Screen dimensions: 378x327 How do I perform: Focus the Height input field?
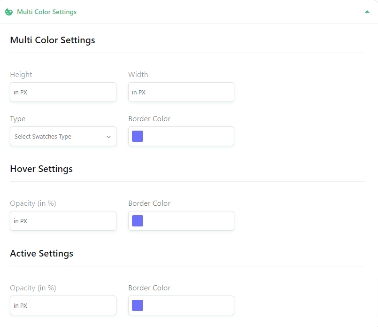point(63,92)
